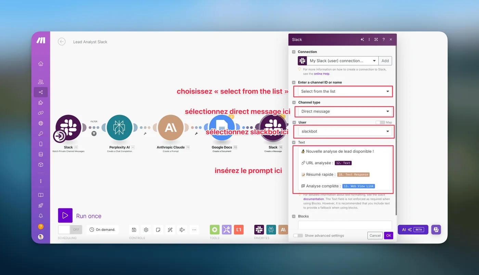The image size is (479, 275).
Task: Open Scenarios via the share-nodes sidebar icon
Action: coord(41,92)
